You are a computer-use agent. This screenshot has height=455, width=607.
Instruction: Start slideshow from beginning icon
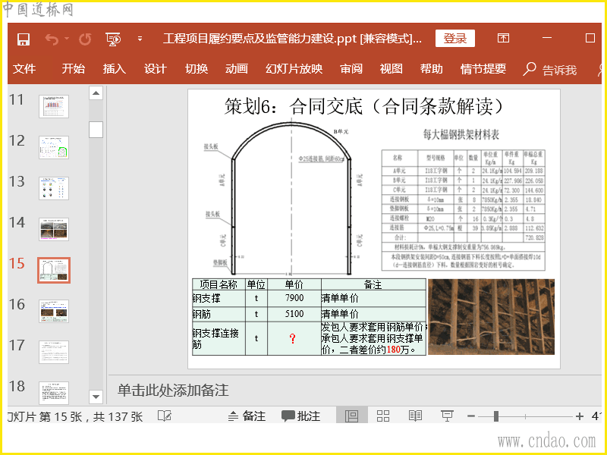[x=114, y=39]
